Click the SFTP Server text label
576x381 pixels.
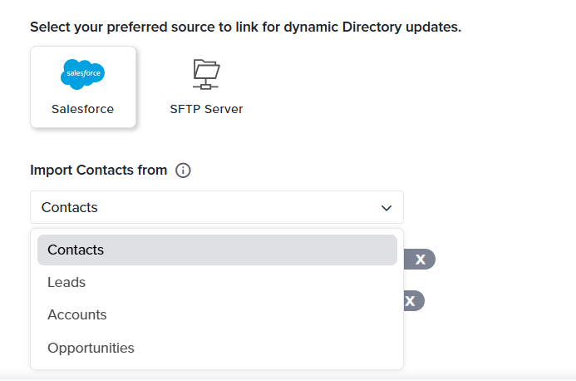(206, 109)
